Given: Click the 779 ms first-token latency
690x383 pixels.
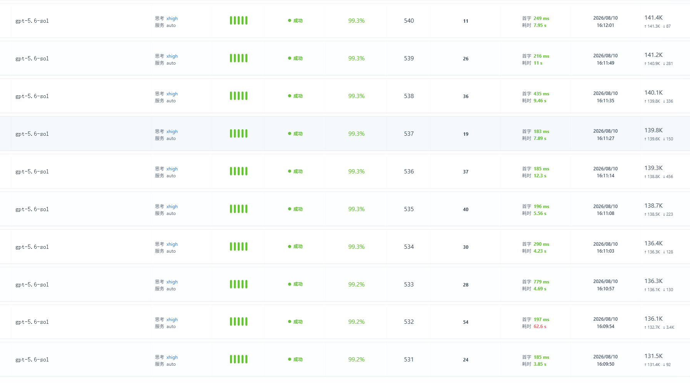Looking at the screenshot, I should [541, 282].
